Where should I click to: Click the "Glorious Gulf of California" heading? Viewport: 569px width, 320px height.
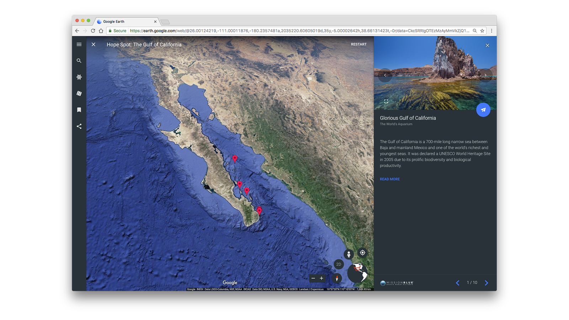coord(408,118)
